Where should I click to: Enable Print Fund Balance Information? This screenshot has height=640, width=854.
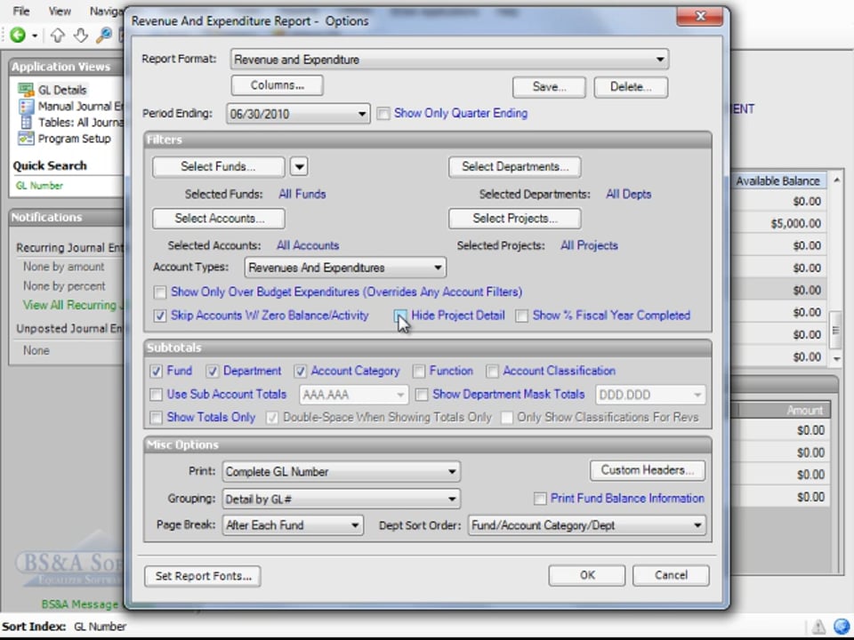pos(540,499)
